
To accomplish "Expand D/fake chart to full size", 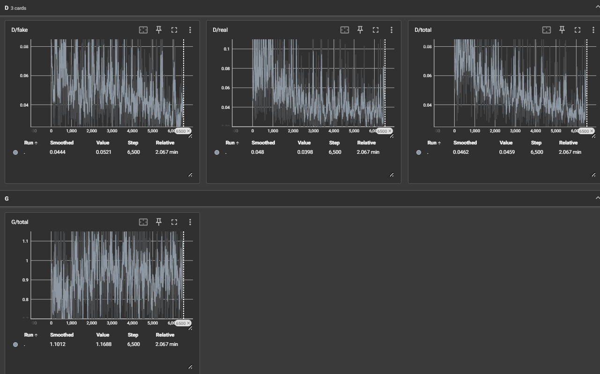I will point(174,30).
